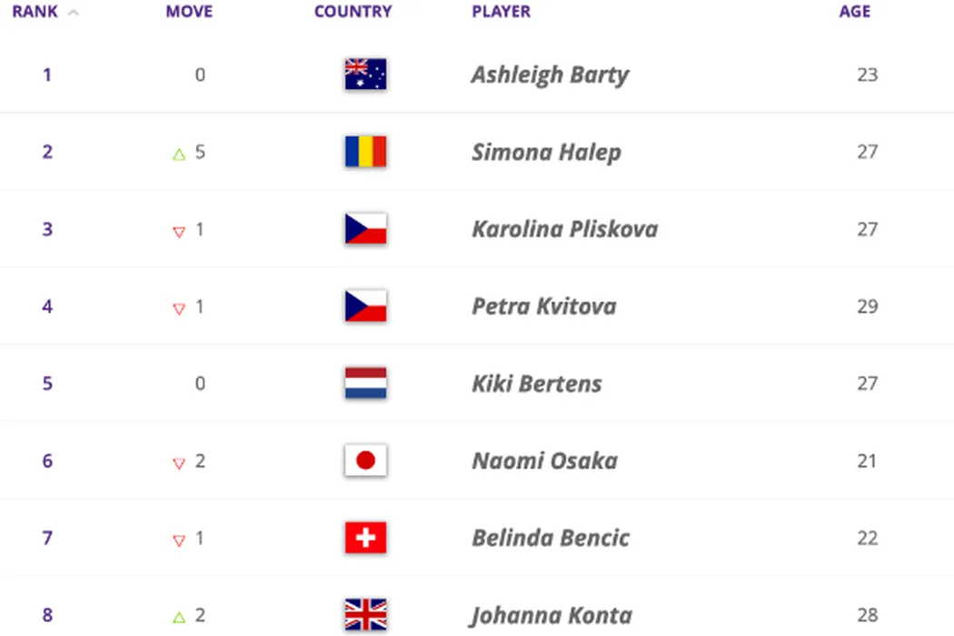
Task: Click the British flag icon
Action: pos(365,615)
